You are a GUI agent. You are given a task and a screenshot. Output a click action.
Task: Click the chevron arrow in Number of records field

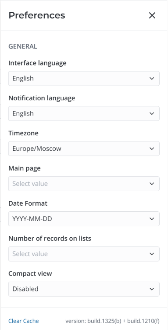[x=152, y=254]
